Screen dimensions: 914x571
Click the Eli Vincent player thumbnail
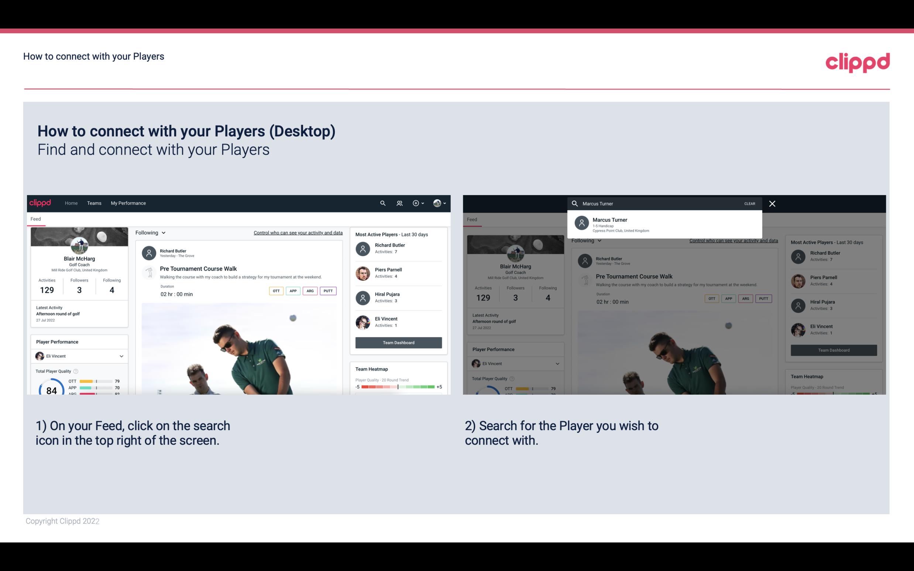click(x=363, y=322)
